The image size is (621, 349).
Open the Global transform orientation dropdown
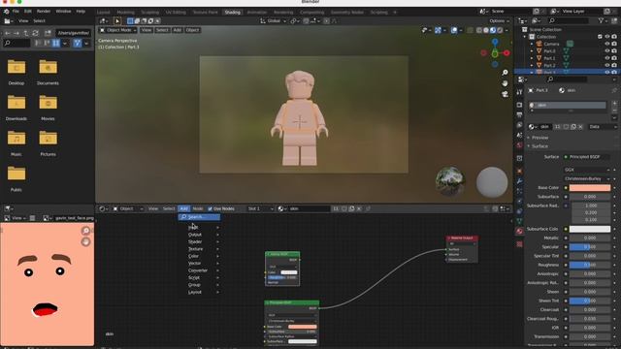(274, 21)
